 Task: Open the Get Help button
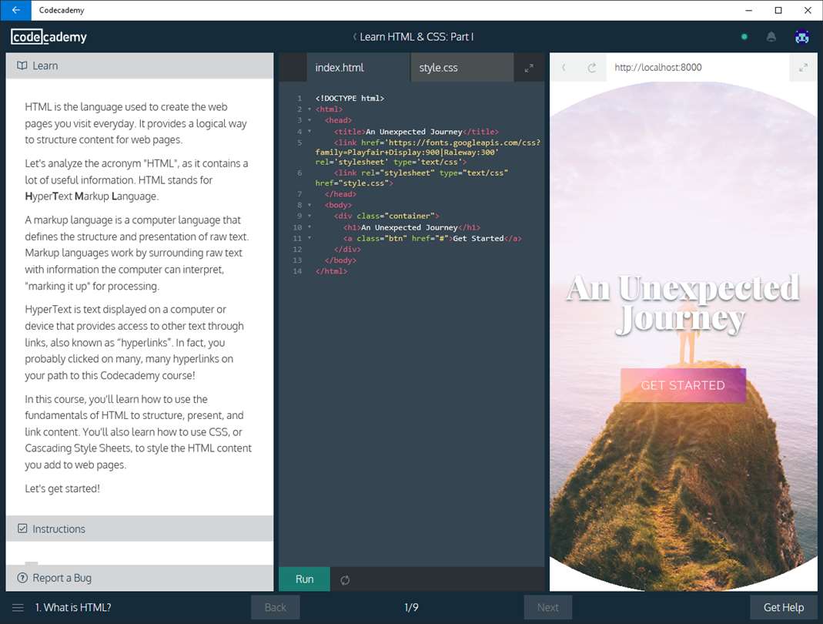click(x=784, y=608)
